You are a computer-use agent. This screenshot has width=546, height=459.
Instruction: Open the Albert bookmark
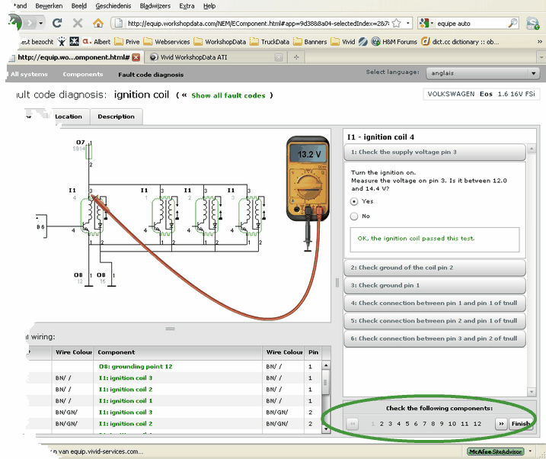97,42
